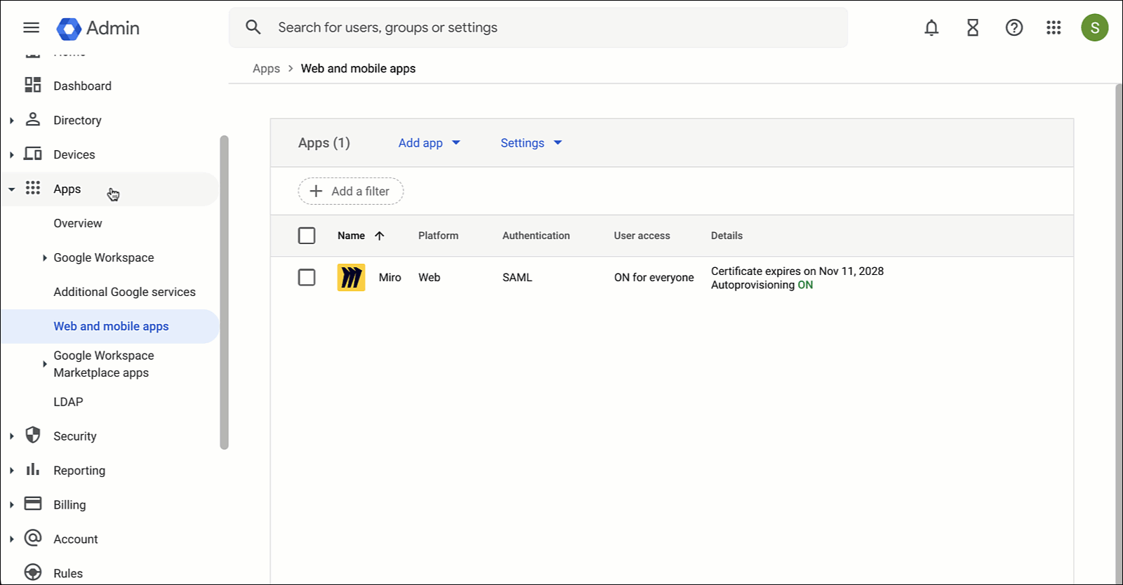Click the Apps breadcrumb link

(266, 69)
